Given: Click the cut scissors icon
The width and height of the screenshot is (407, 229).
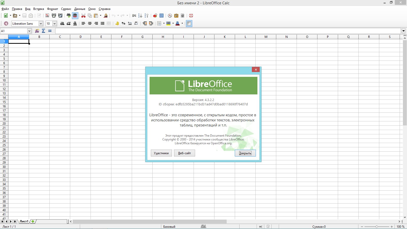Looking at the screenshot, I should point(83,16).
